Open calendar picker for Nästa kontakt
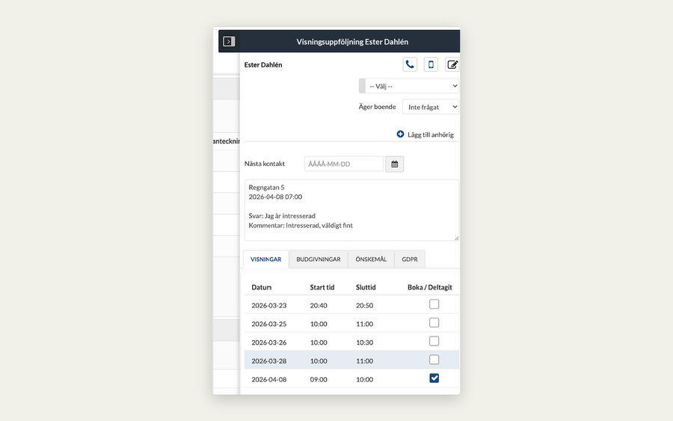Viewport: 673px width, 421px height. [x=394, y=164]
